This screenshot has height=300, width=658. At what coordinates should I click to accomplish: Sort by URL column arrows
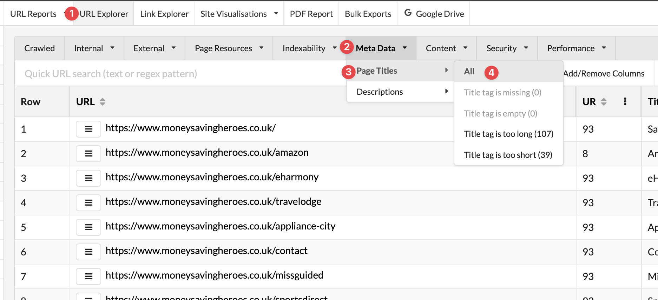coord(103,102)
